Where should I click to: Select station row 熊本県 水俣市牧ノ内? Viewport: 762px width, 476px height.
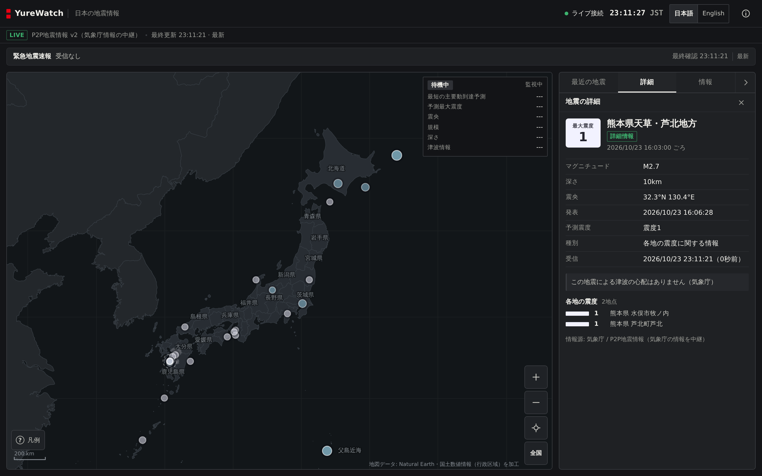[657, 313]
